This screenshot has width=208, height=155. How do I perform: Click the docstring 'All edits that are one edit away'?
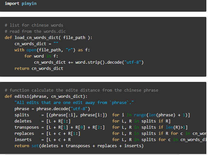pos(74,103)
